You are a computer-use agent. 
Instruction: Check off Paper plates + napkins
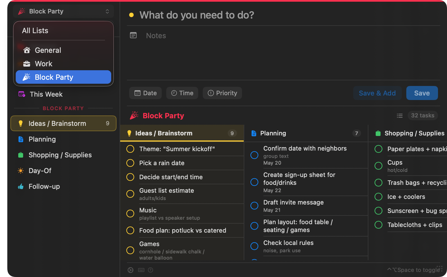[378, 149]
